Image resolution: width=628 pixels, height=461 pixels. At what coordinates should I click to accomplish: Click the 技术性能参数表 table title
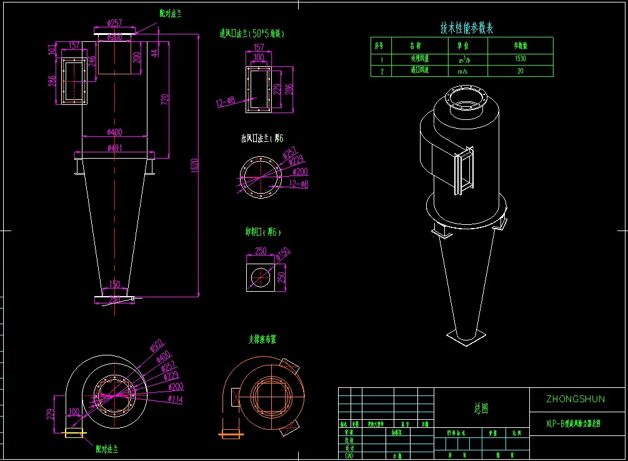click(x=467, y=28)
